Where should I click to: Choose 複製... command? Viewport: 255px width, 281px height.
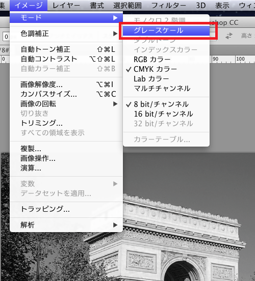66,149
